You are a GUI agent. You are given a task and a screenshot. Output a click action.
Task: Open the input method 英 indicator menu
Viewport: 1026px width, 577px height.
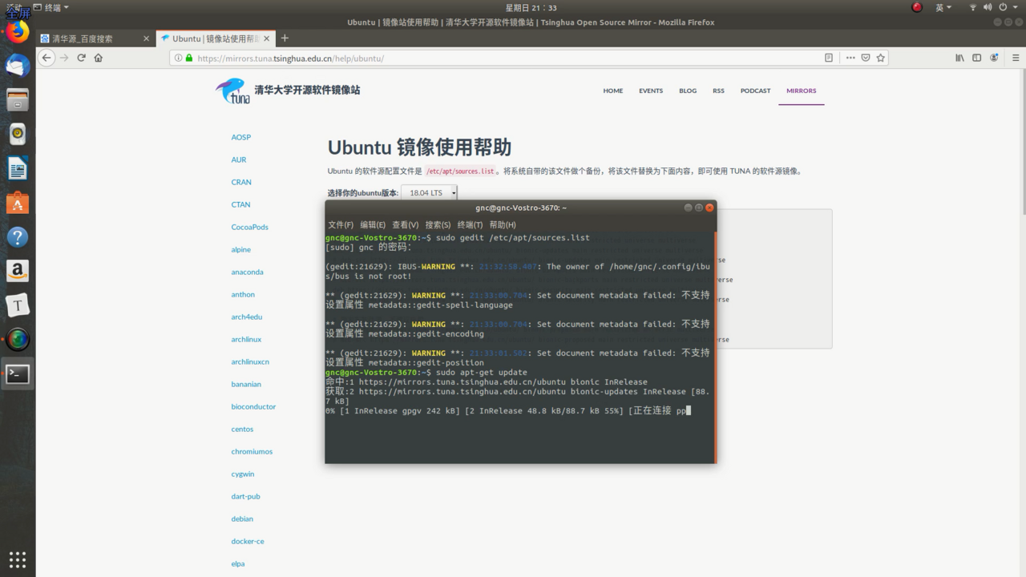(x=943, y=7)
